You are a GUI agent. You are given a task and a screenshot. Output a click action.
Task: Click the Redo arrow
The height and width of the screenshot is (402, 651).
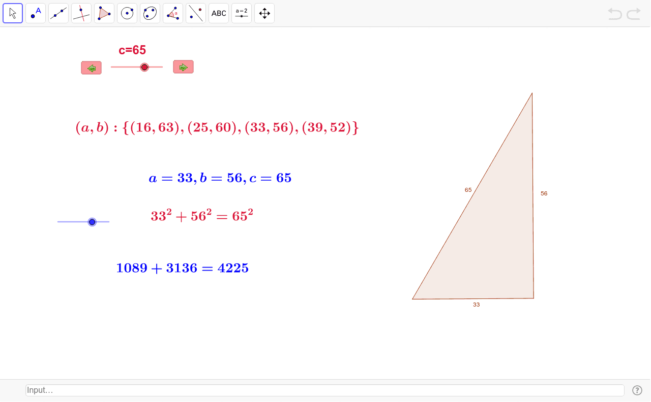pyautogui.click(x=633, y=14)
